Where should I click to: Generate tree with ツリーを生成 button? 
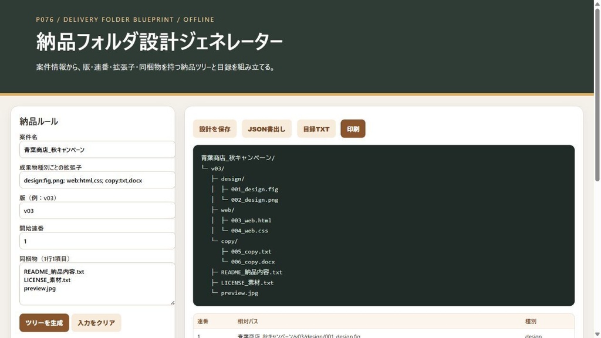pyautogui.click(x=44, y=323)
